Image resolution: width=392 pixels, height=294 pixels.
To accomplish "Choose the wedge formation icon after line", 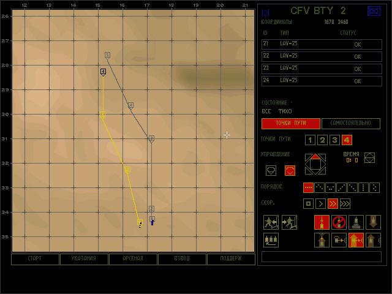I will coord(319,188).
